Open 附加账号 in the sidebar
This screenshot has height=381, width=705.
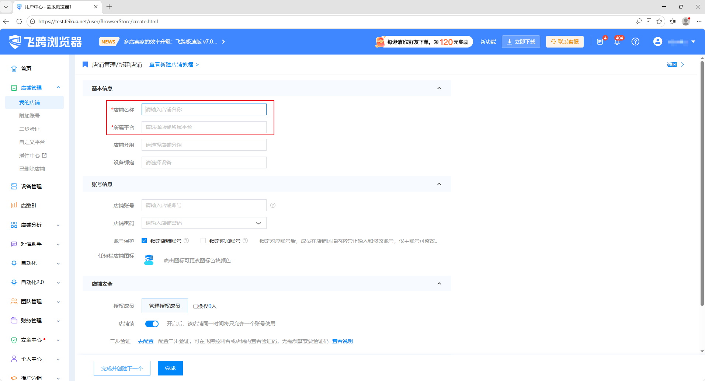29,116
